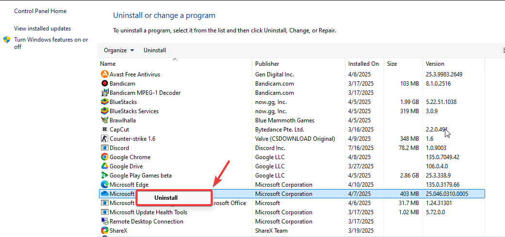Viewport: 505px width, 237px height.
Task: Click the Brawlhalla game icon
Action: [x=104, y=120]
